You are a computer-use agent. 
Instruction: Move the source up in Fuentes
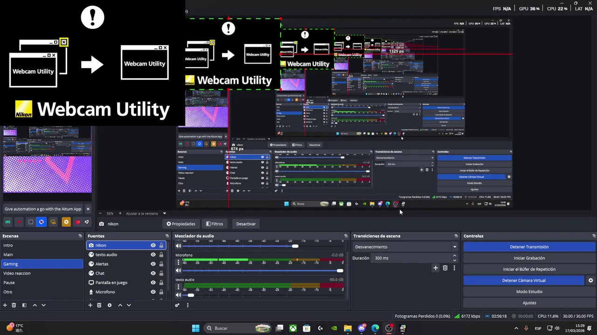tap(120, 305)
